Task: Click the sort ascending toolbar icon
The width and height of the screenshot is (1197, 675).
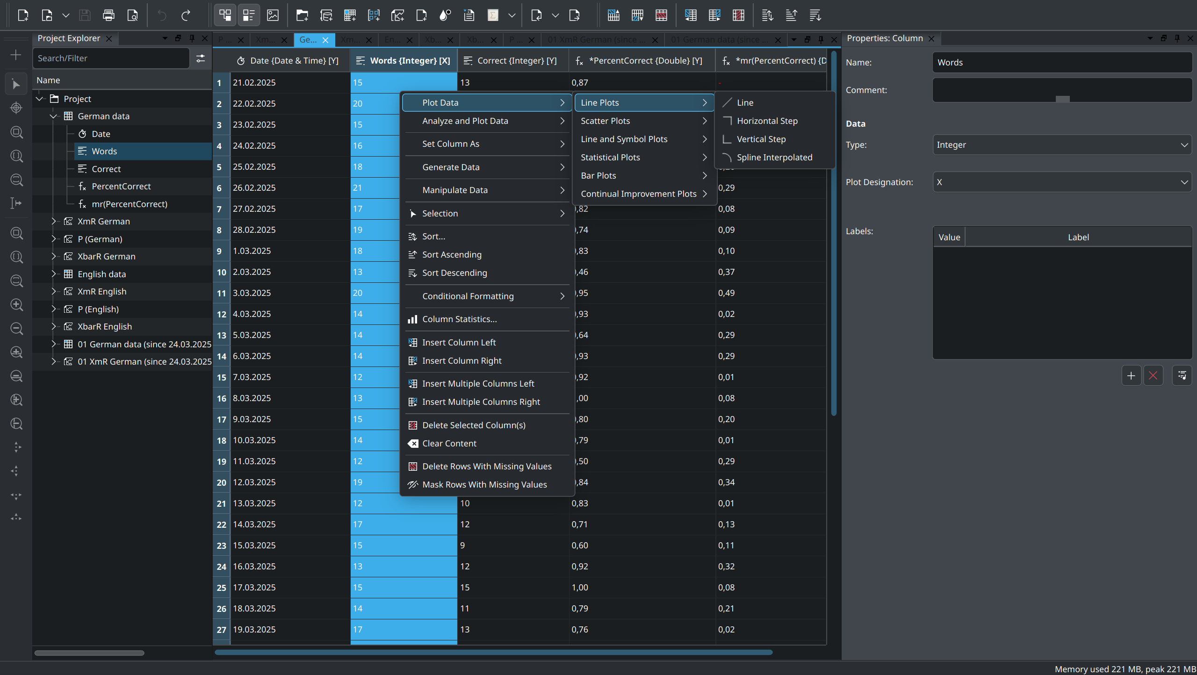Action: 791,15
